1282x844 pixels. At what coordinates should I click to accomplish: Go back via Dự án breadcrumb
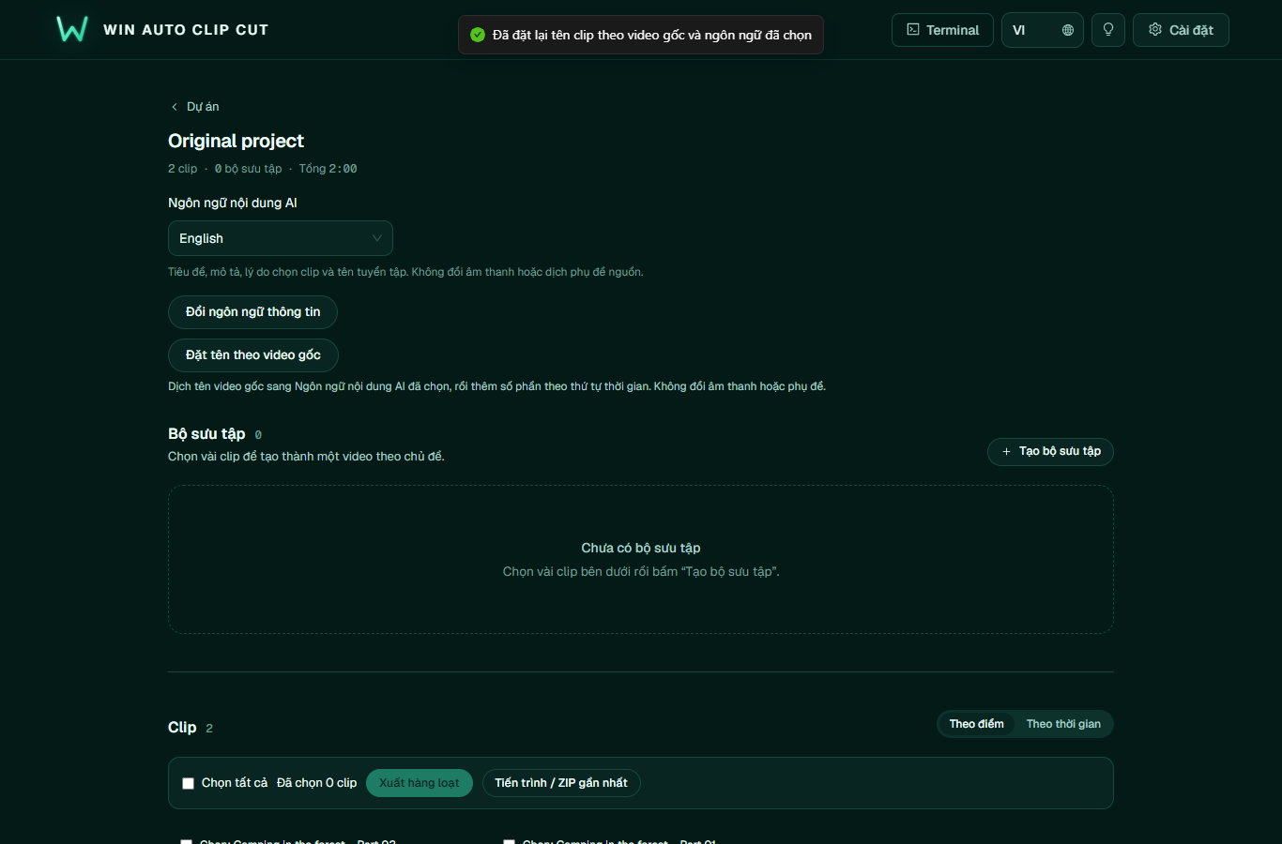coord(194,107)
